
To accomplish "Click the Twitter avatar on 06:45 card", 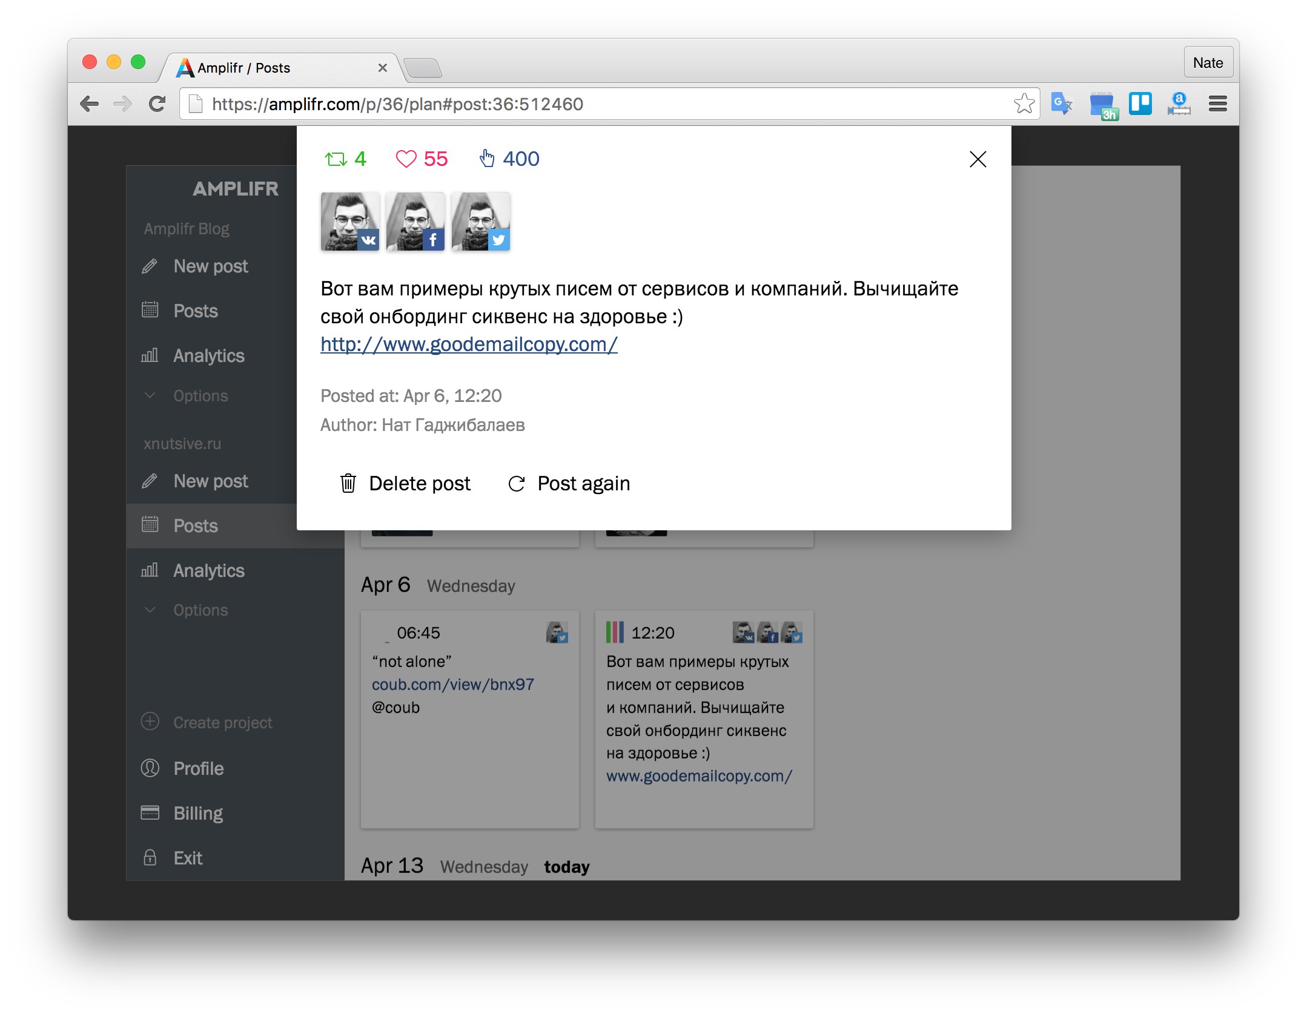I will pyautogui.click(x=557, y=633).
